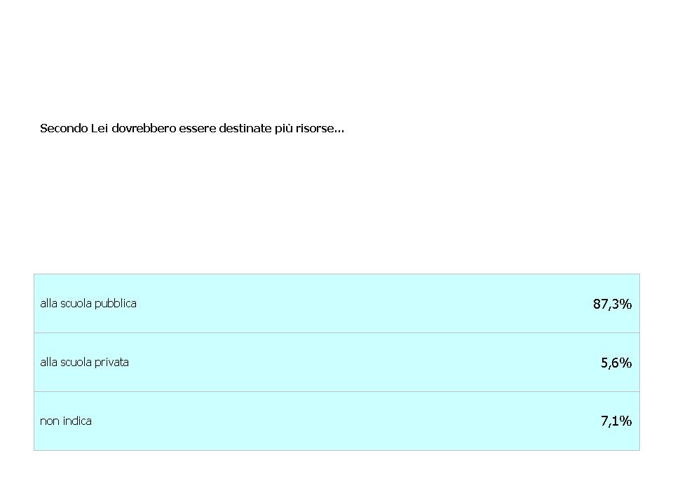Click the 5,6% value
673x504 pixels.
click(x=616, y=363)
